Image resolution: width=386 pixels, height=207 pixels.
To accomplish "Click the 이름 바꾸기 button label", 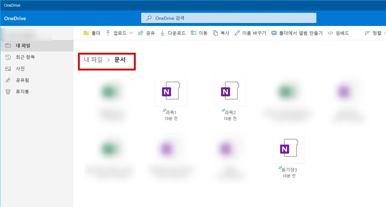I will tap(254, 33).
